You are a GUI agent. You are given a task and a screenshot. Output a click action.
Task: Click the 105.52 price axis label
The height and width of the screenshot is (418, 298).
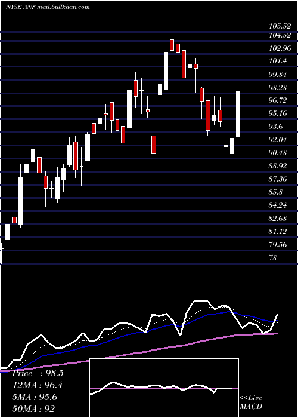[x=280, y=26]
